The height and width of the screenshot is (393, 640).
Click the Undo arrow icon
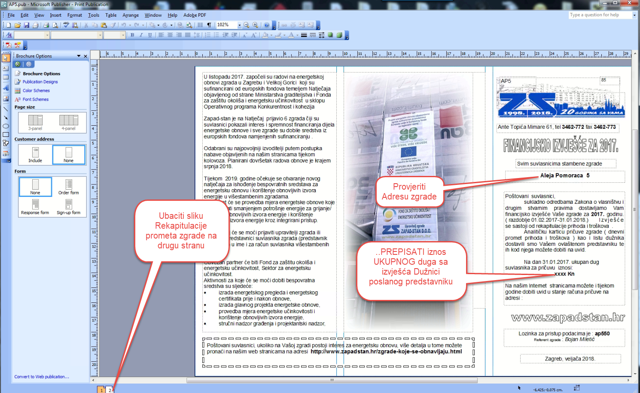click(124, 25)
